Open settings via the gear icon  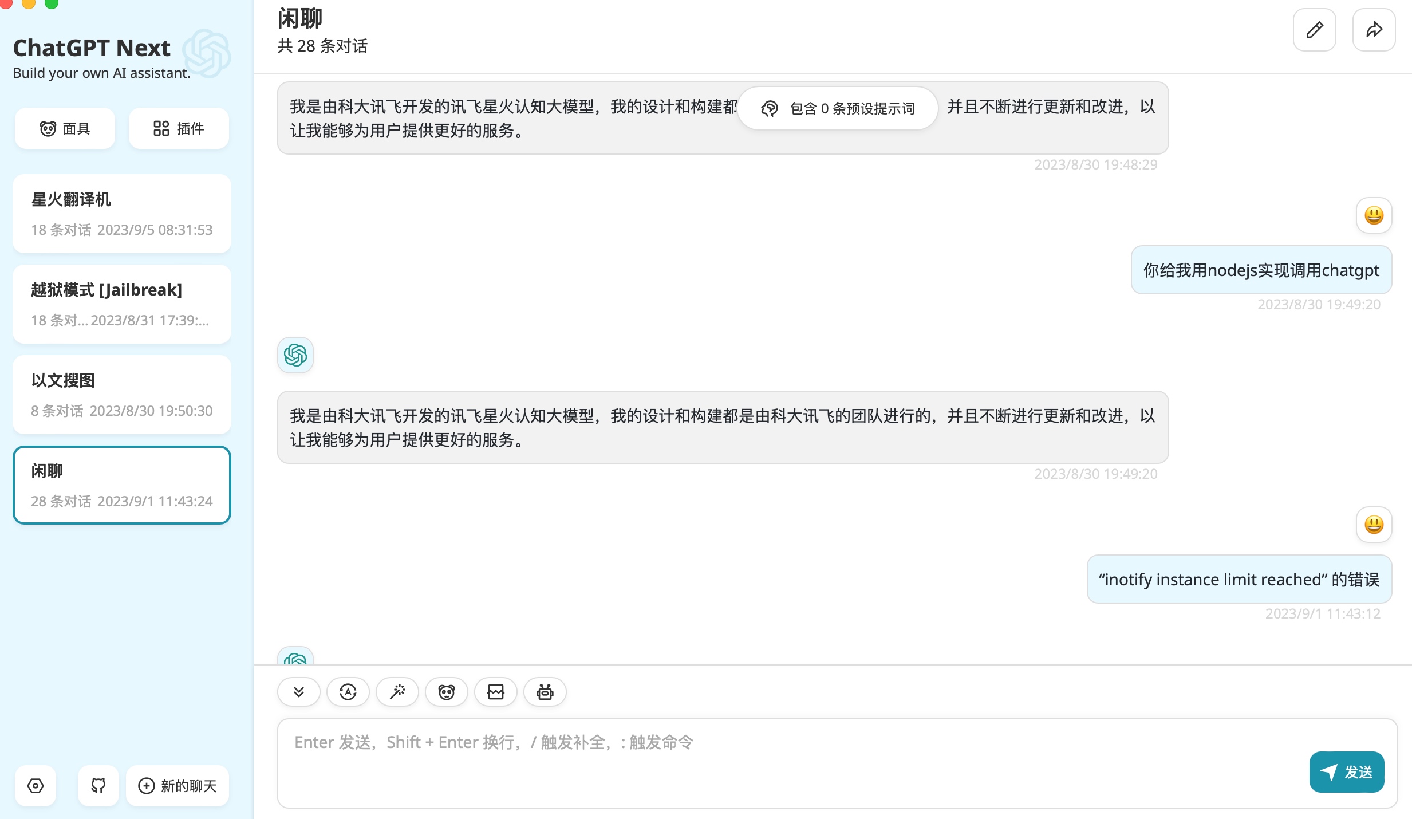coord(36,786)
